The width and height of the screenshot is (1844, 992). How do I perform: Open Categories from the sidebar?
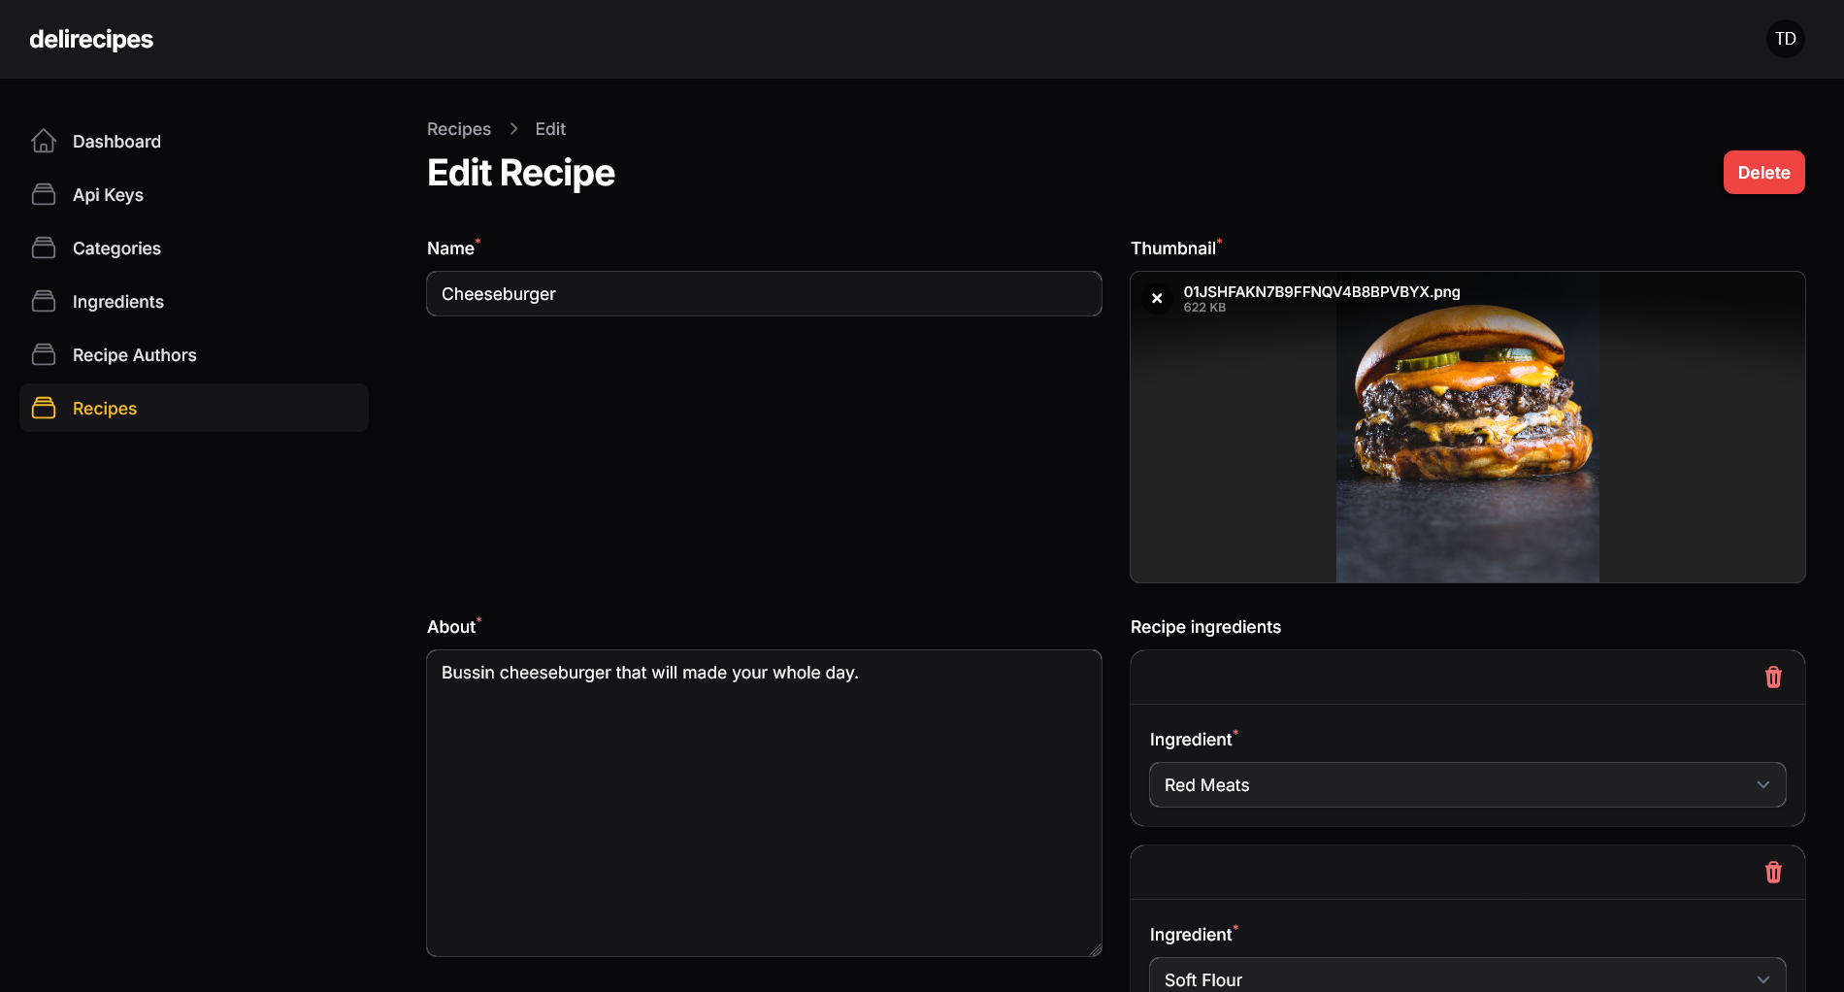[116, 248]
